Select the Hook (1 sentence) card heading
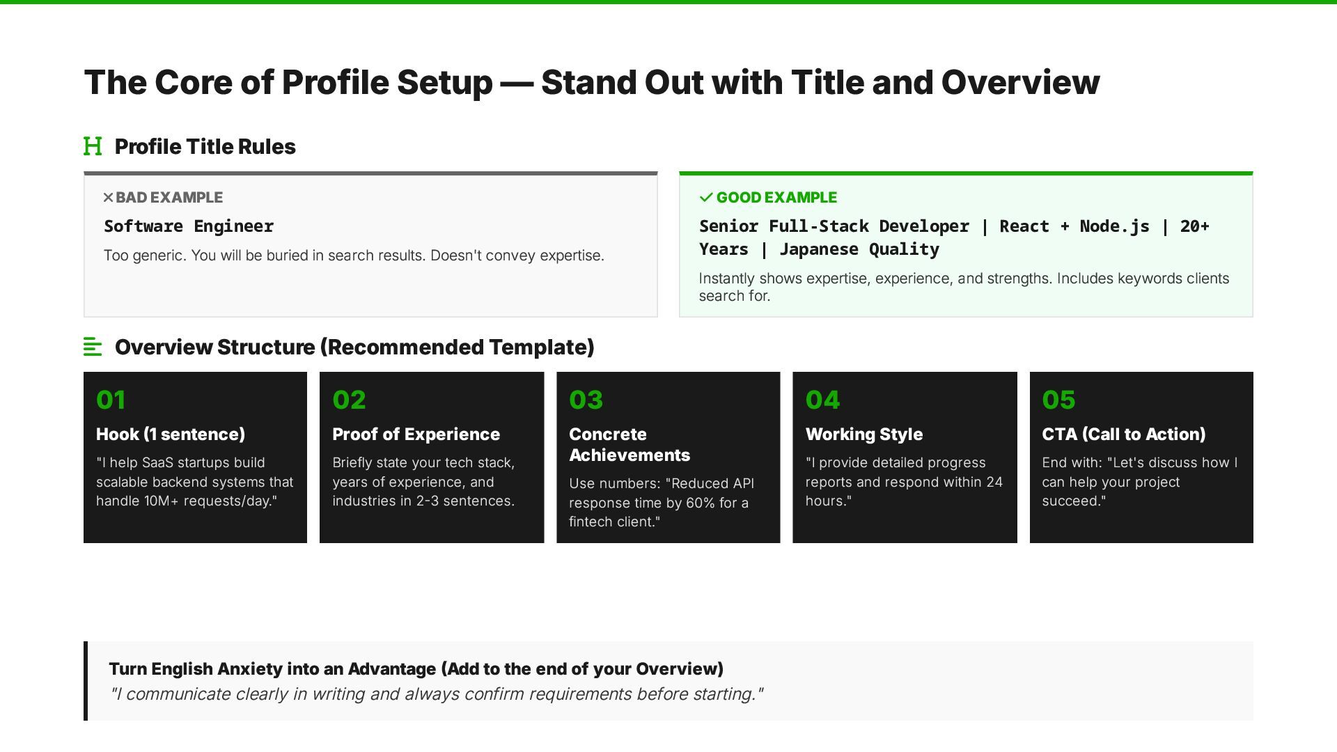The width and height of the screenshot is (1337, 752). [x=171, y=434]
